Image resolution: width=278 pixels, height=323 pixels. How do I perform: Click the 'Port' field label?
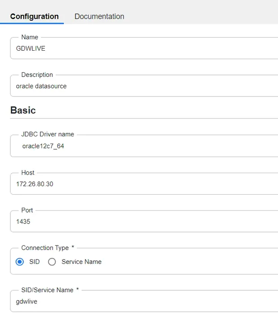(x=27, y=210)
